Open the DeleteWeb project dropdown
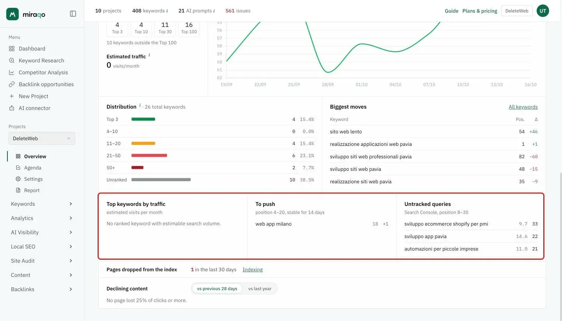562x321 pixels. (x=42, y=138)
